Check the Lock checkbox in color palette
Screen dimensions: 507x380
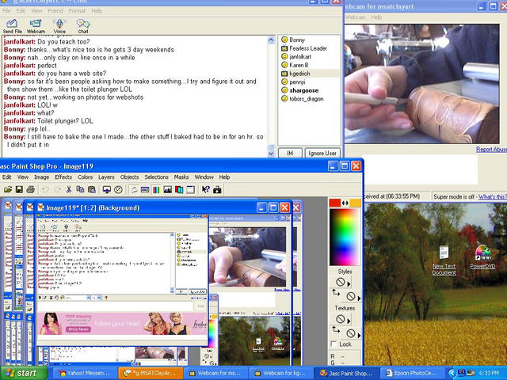tap(334, 344)
